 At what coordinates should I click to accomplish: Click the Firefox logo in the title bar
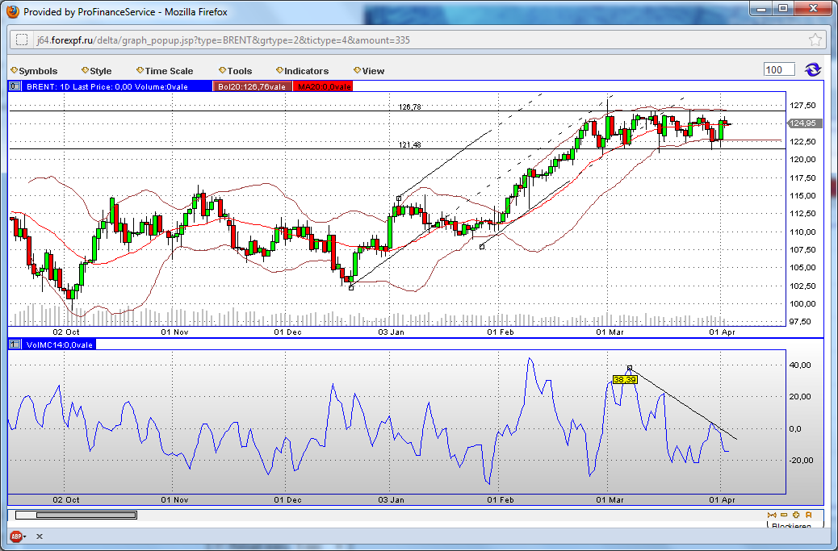coord(12,12)
